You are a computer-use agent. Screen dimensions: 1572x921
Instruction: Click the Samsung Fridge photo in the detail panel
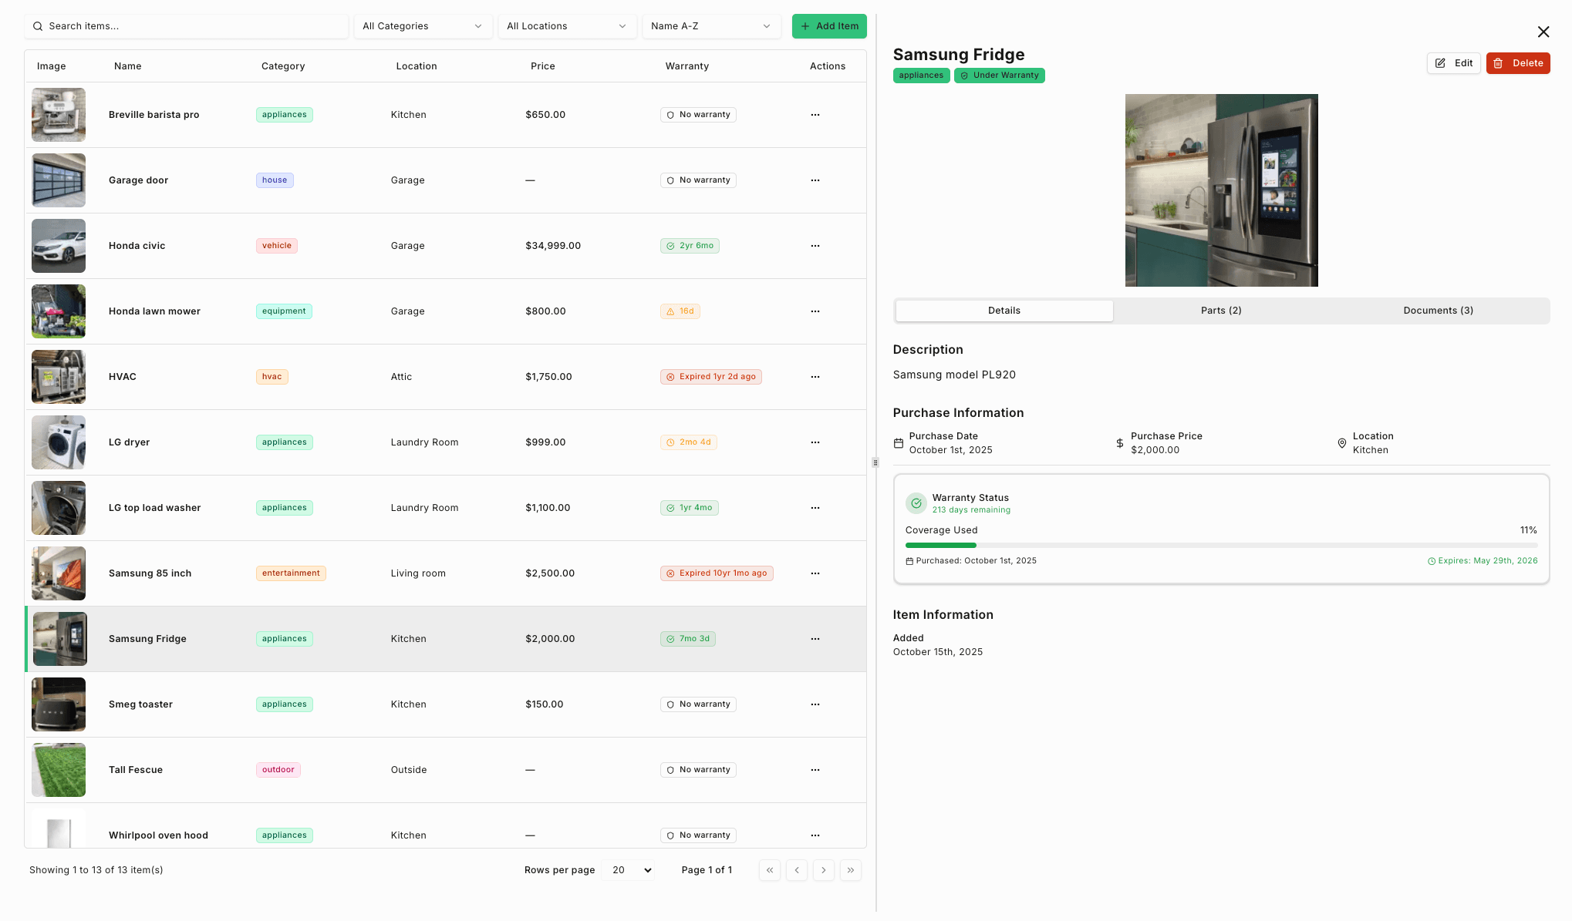(1221, 190)
